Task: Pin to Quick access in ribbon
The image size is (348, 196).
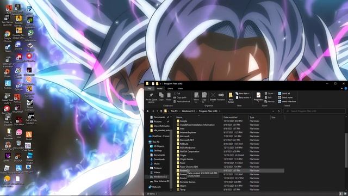Action: tap(151, 97)
